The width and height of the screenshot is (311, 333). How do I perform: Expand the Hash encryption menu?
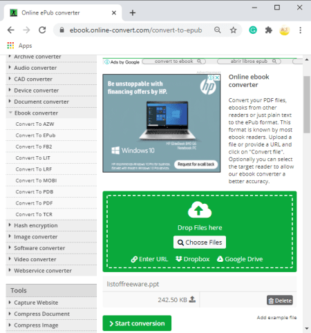tap(51, 225)
